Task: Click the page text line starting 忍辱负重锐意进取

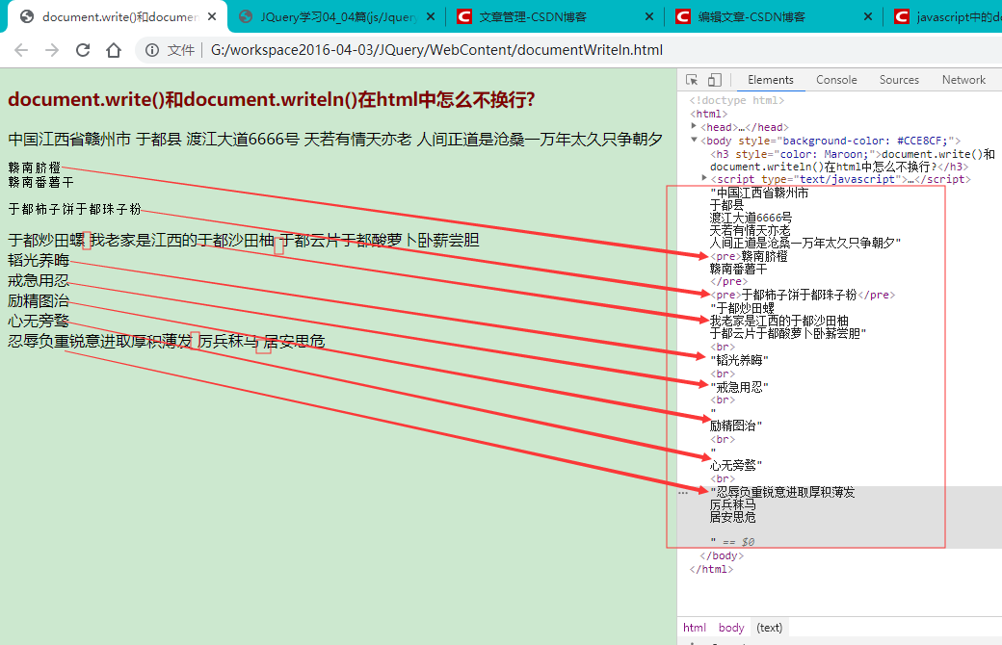Action: click(x=166, y=341)
